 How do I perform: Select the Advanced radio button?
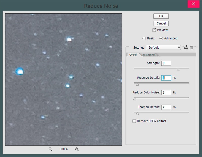[x=161, y=38]
